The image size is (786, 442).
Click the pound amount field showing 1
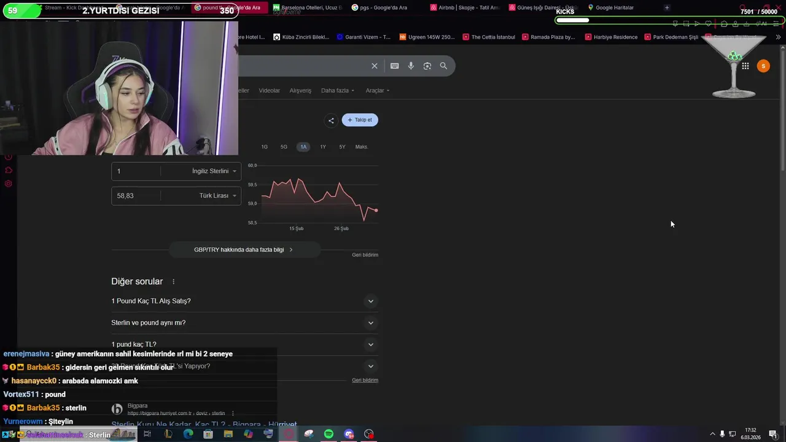pos(136,171)
